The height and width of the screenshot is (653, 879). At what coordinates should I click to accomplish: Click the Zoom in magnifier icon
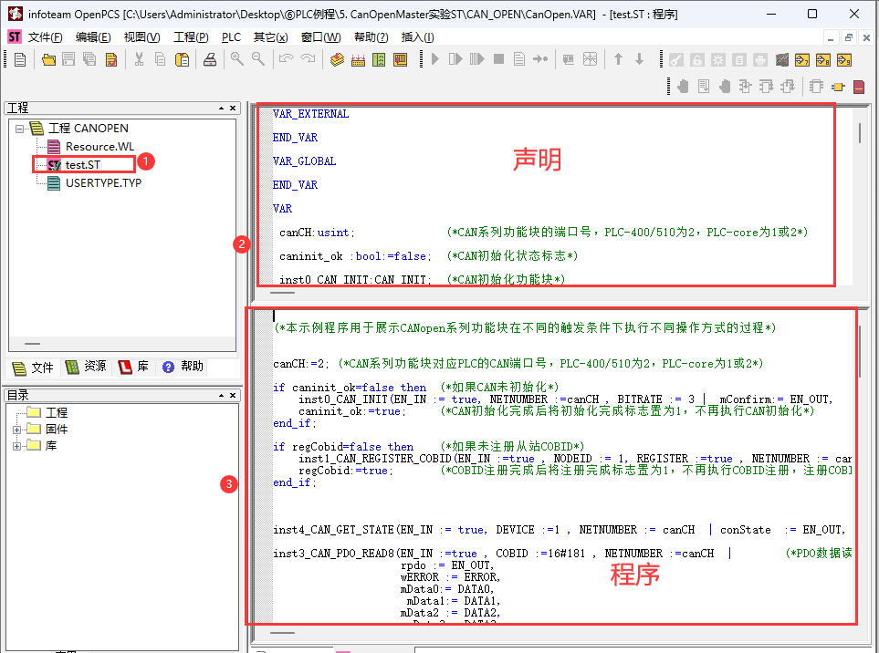(237, 59)
